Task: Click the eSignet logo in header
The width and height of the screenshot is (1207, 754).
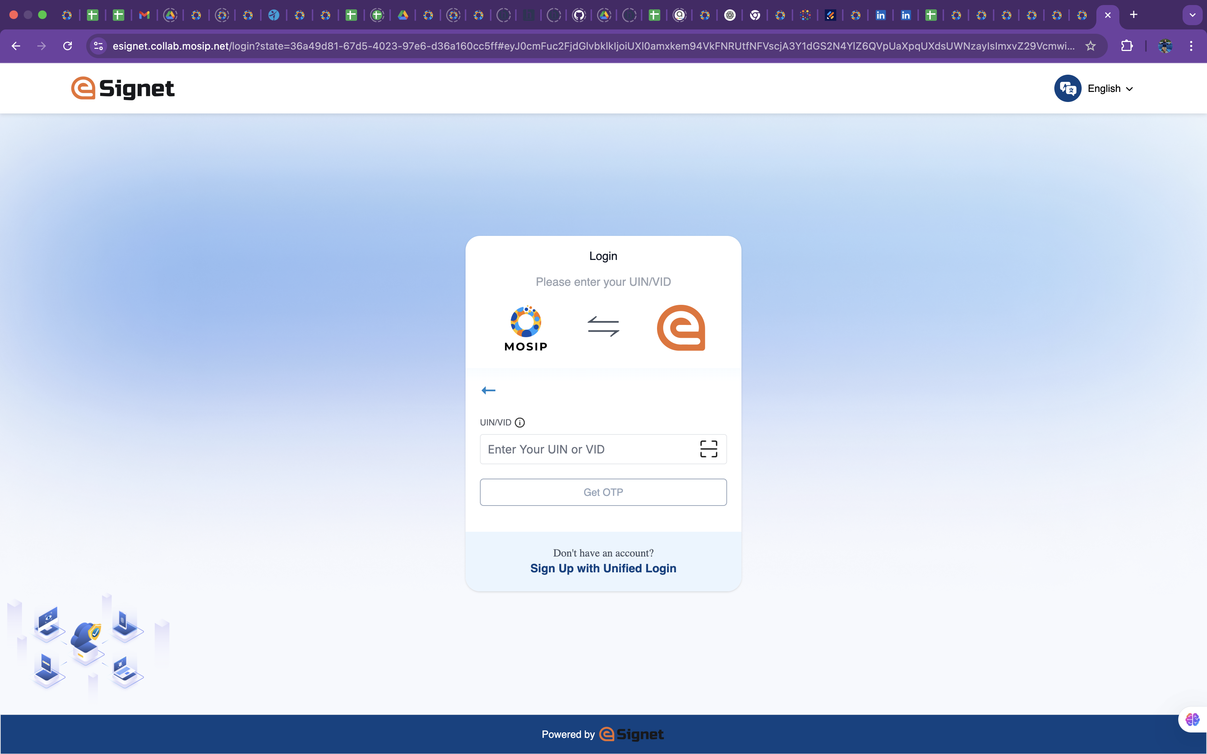Action: click(x=123, y=88)
